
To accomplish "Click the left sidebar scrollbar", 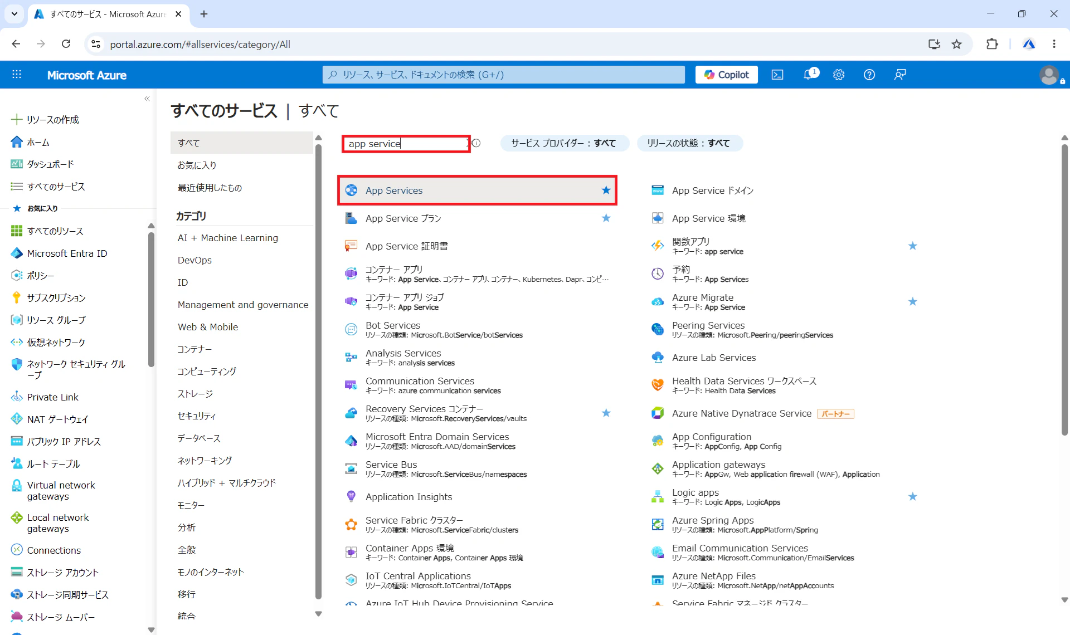I will 151,300.
